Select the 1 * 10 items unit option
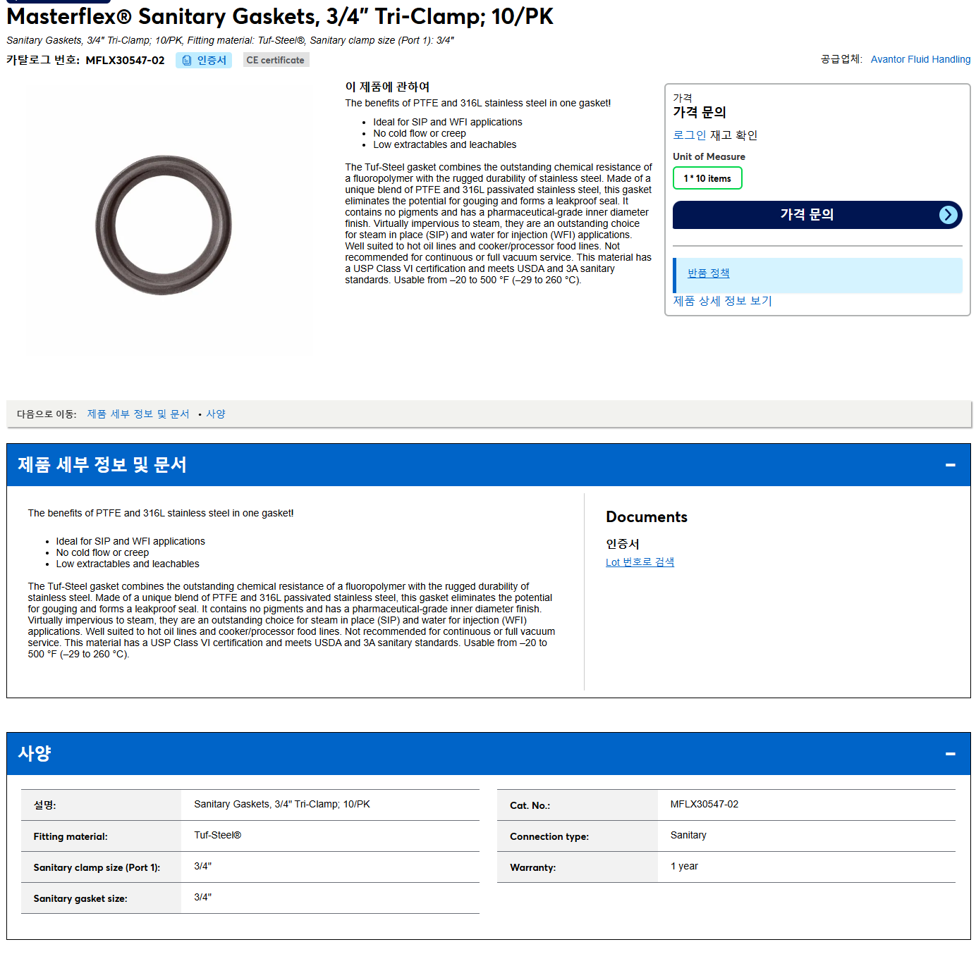The image size is (976, 954). click(x=707, y=178)
